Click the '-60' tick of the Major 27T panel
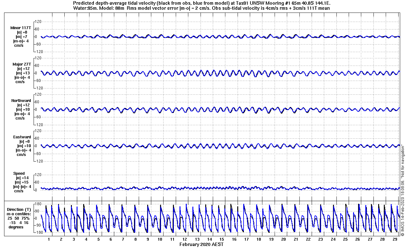 (38, 81)
